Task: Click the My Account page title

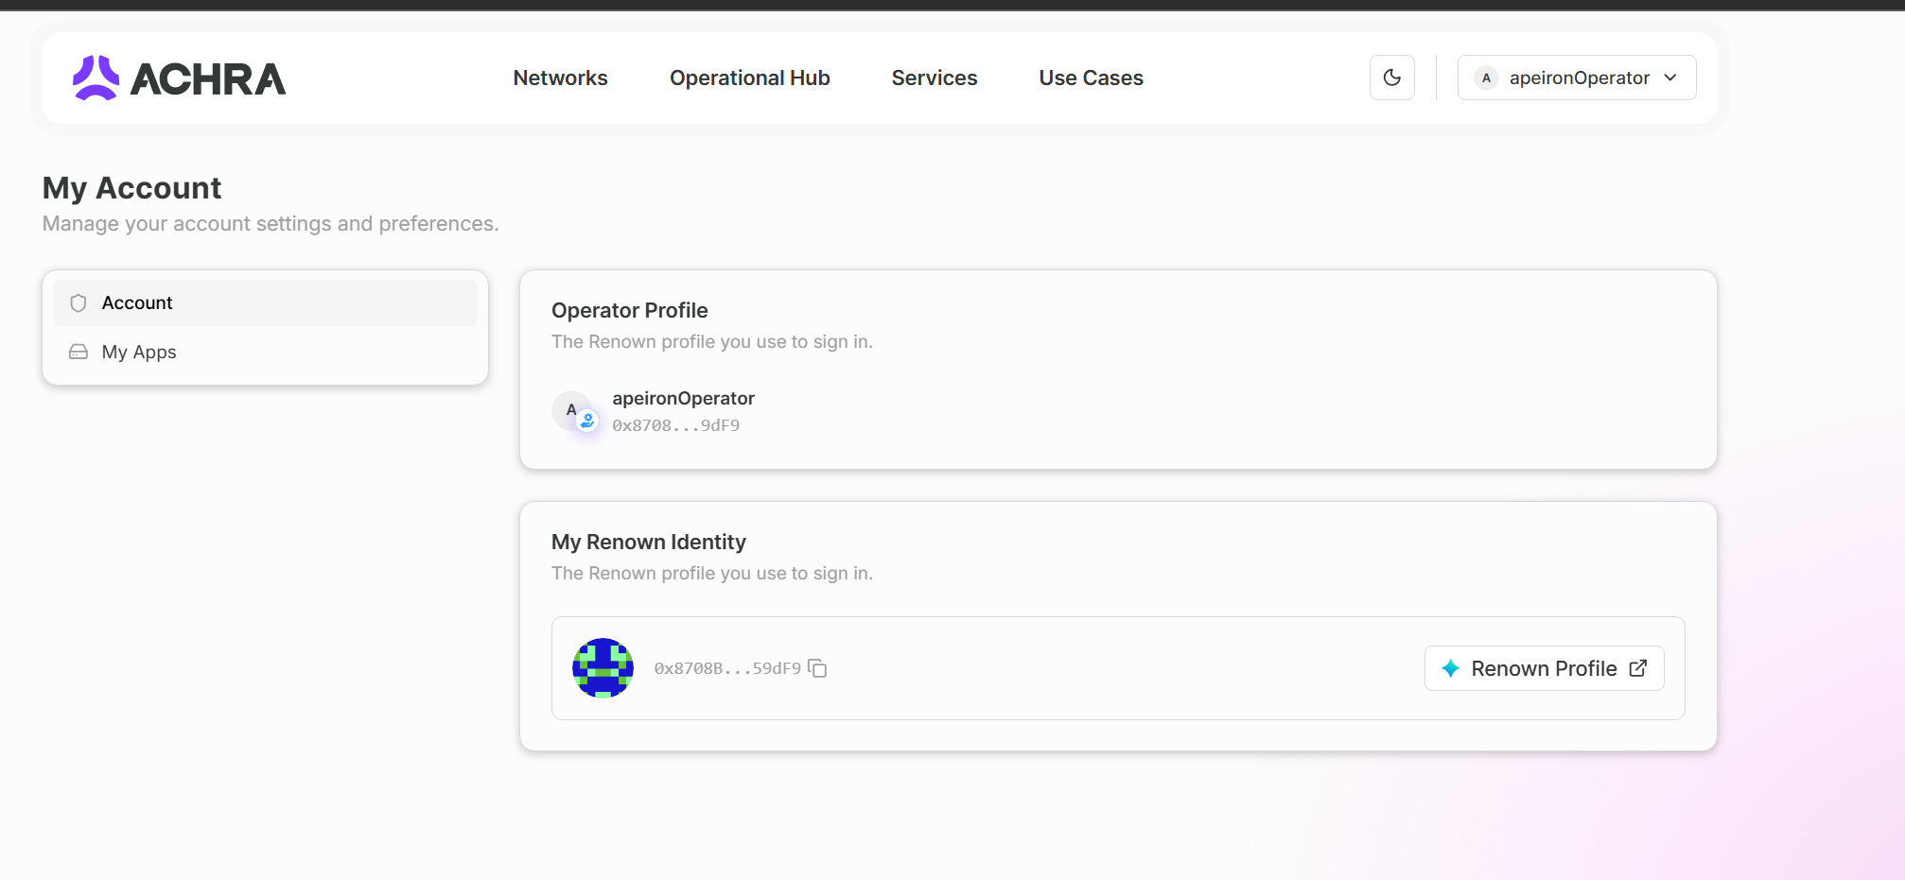Action: click(131, 187)
